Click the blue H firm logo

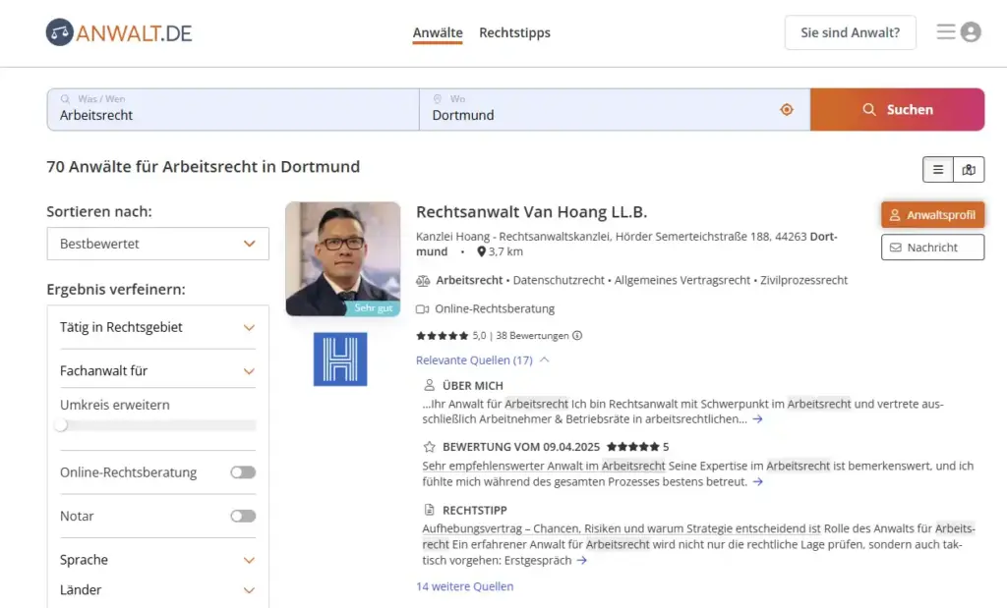pyautogui.click(x=340, y=359)
